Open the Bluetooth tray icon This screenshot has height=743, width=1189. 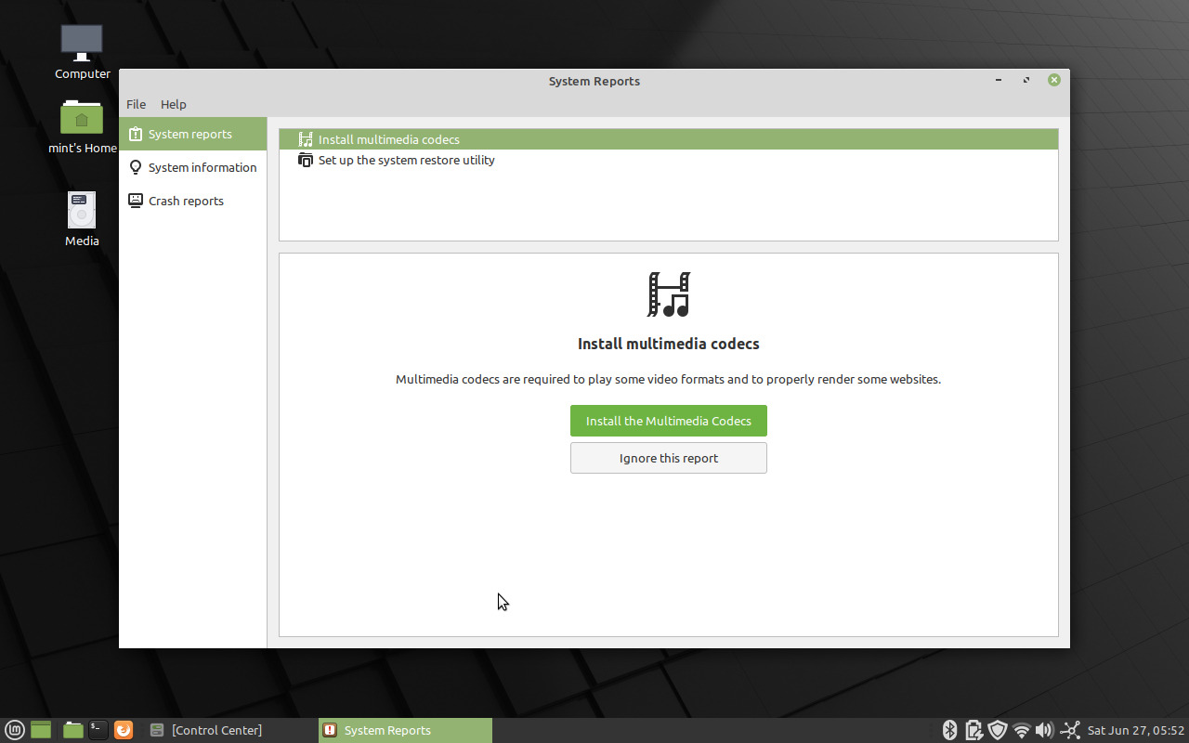coord(949,730)
